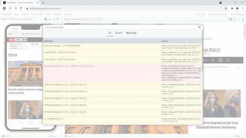Tap the phone's share icon
Image resolution: width=246 pixels, height=138 pixels.
pos(31,123)
